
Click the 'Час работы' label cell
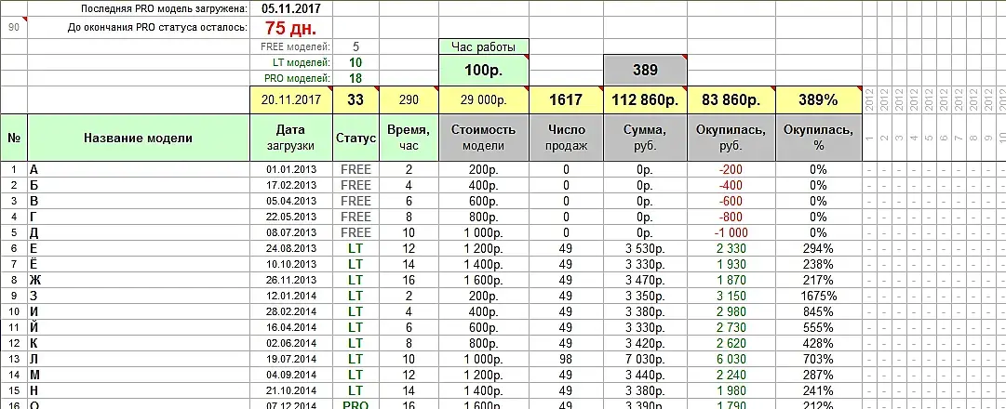tap(484, 46)
